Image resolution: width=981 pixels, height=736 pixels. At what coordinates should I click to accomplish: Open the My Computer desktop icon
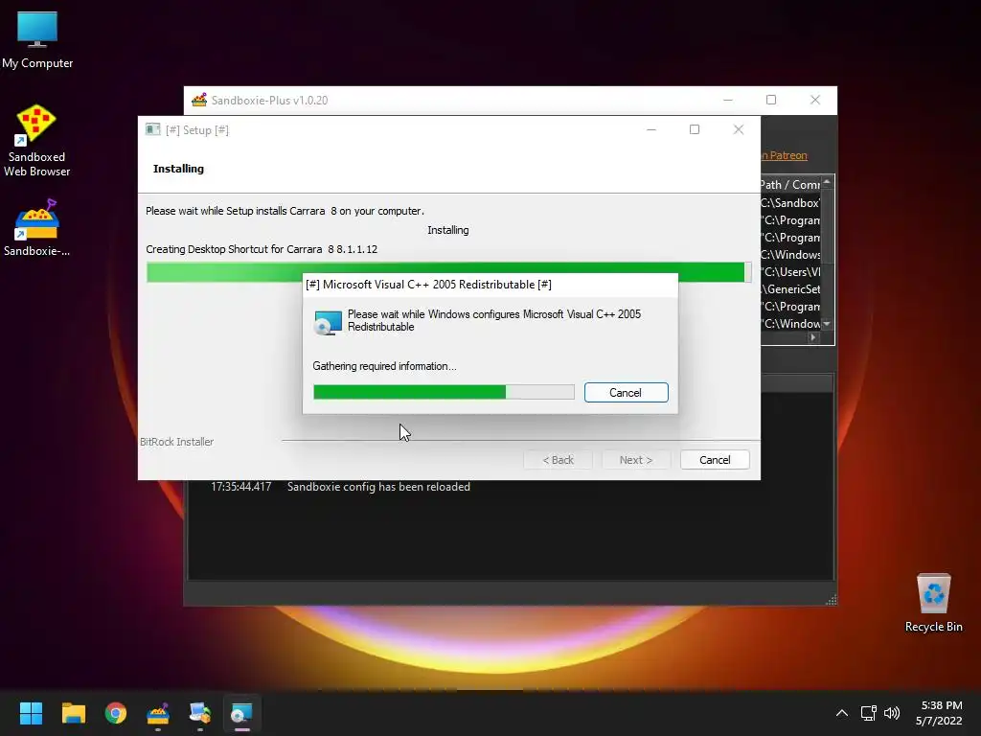coord(37,40)
